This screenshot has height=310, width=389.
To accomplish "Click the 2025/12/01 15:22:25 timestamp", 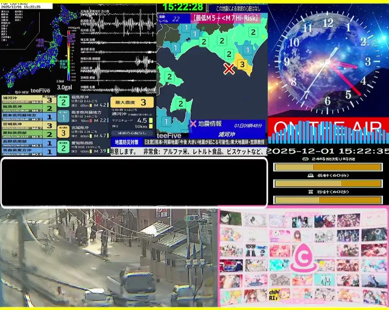I will coord(21,7).
